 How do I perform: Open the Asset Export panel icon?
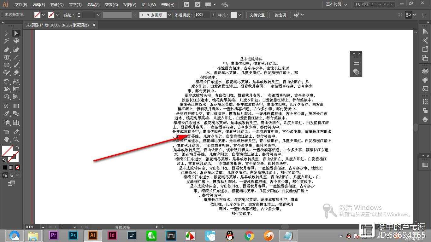point(425,49)
